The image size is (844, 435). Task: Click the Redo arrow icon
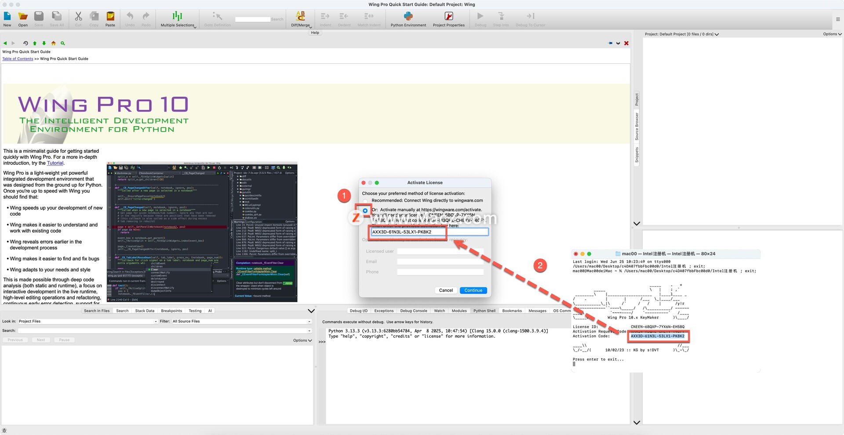pos(146,16)
